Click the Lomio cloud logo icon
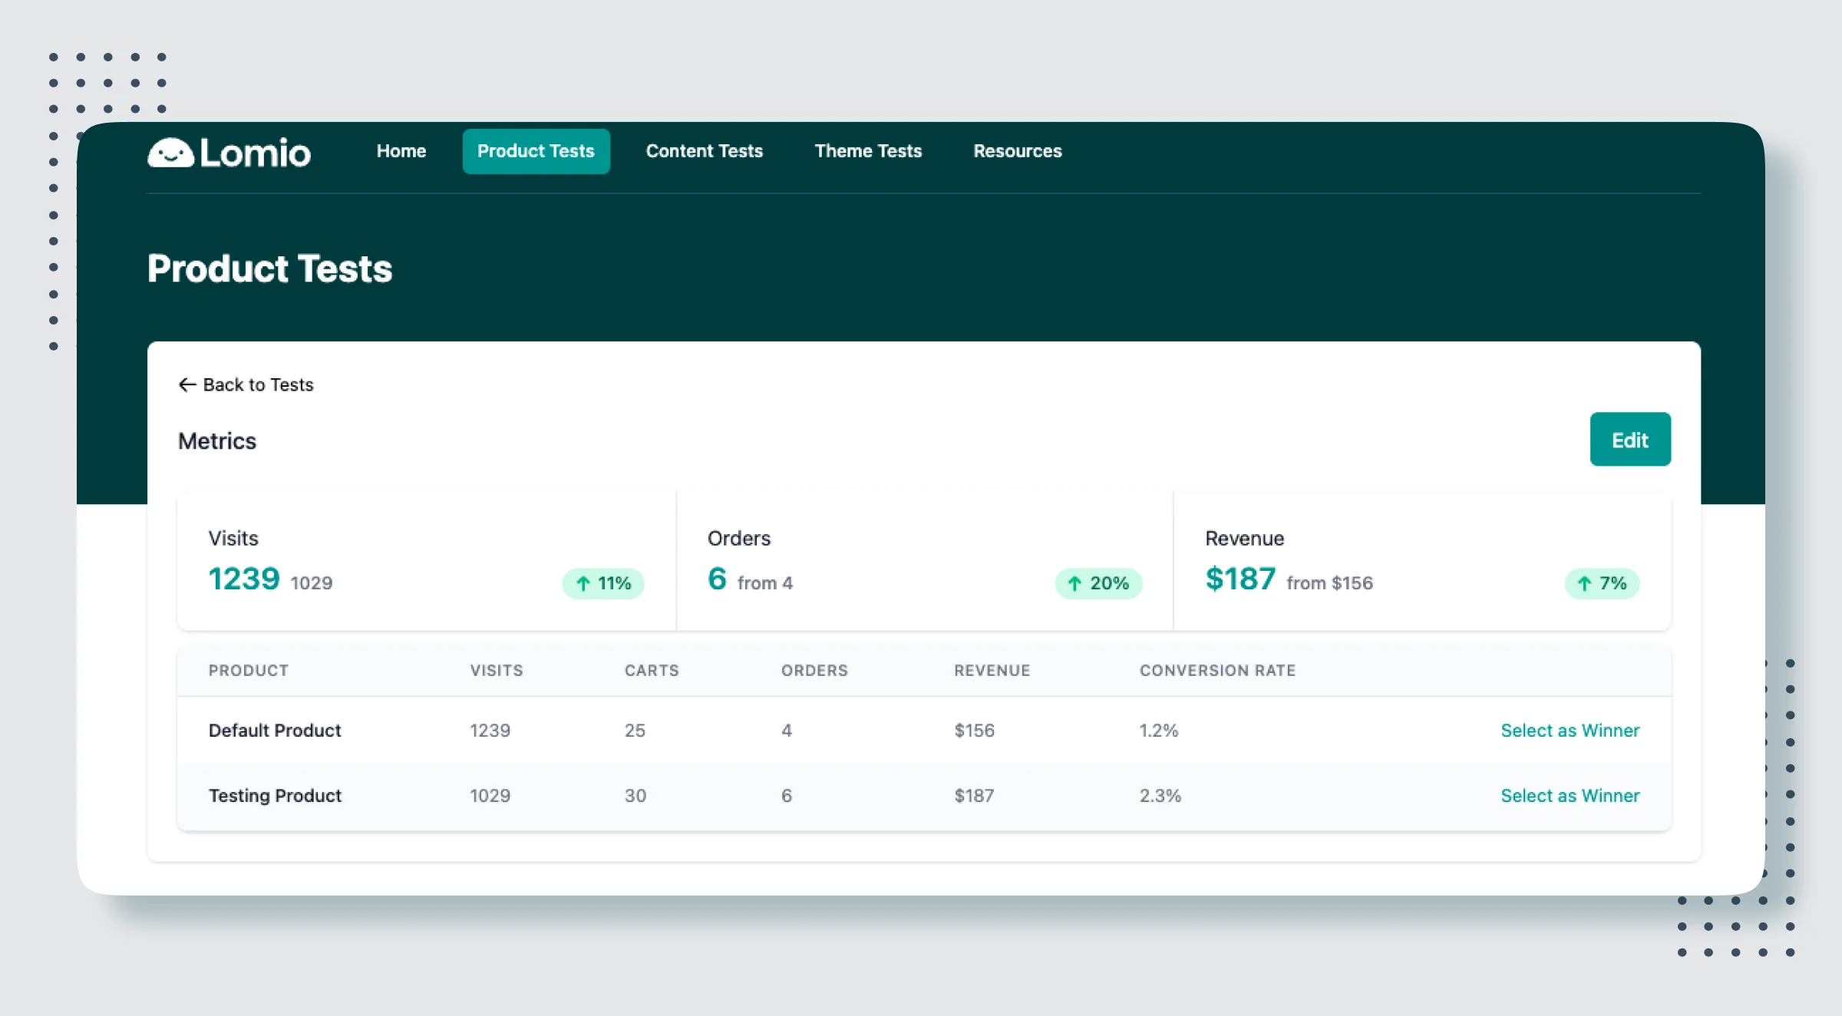1842x1016 pixels. pyautogui.click(x=170, y=153)
